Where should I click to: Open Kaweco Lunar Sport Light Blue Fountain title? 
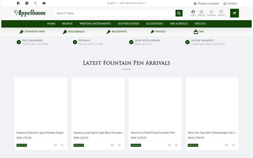(x=98, y=133)
